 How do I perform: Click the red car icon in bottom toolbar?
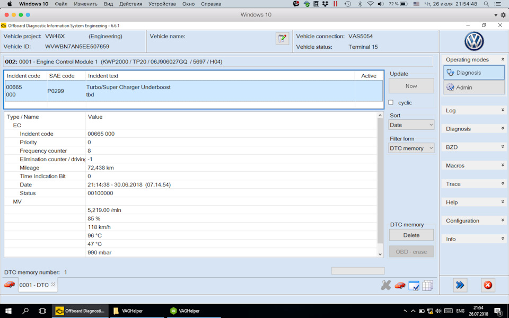click(x=400, y=285)
